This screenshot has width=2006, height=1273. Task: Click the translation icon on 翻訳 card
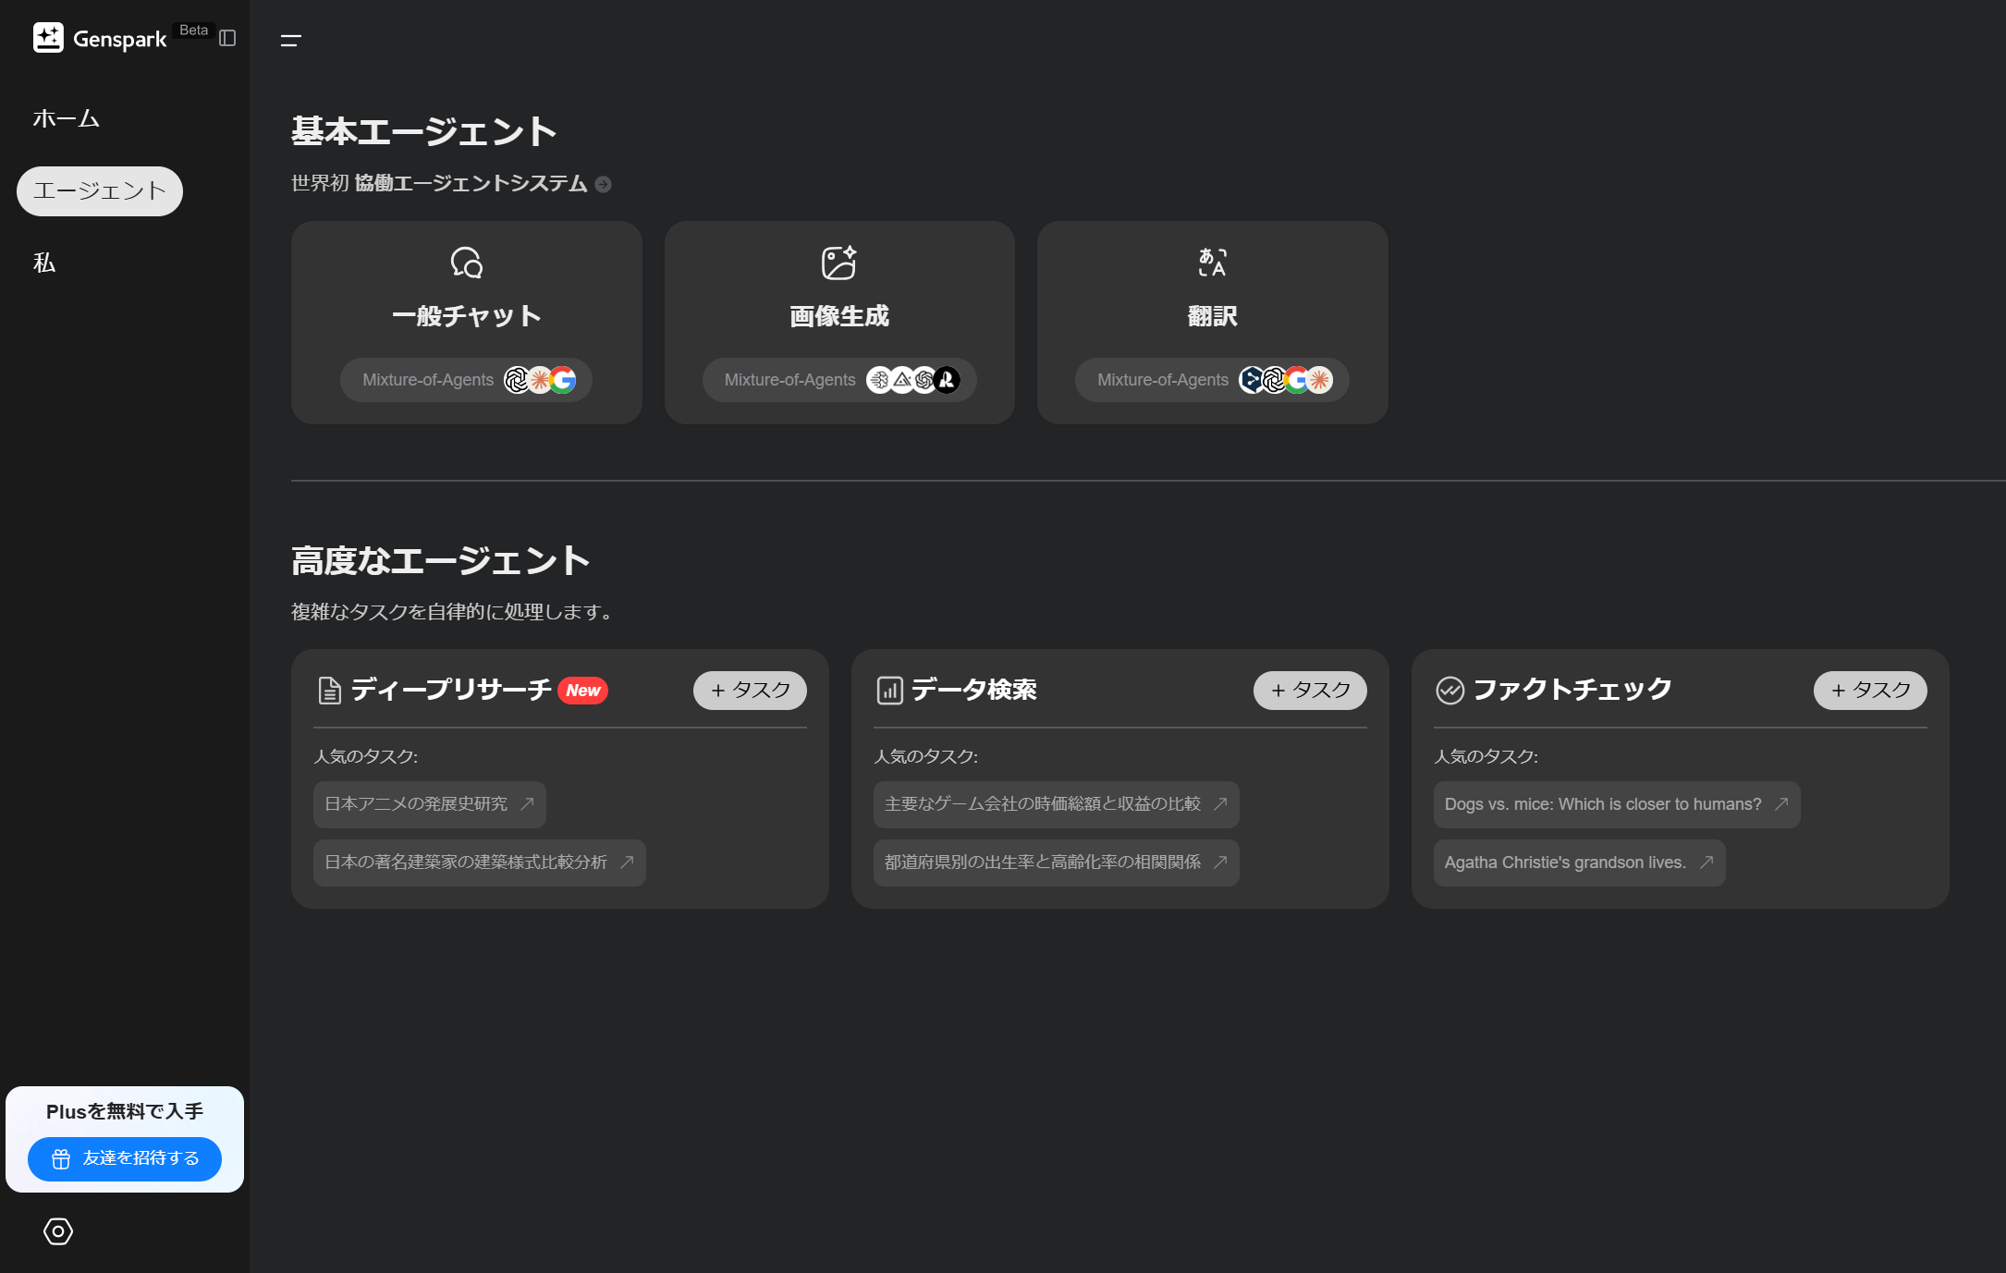[x=1212, y=263]
